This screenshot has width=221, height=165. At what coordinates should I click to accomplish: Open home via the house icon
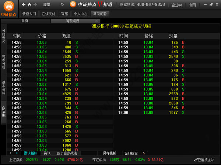coord(29,5)
